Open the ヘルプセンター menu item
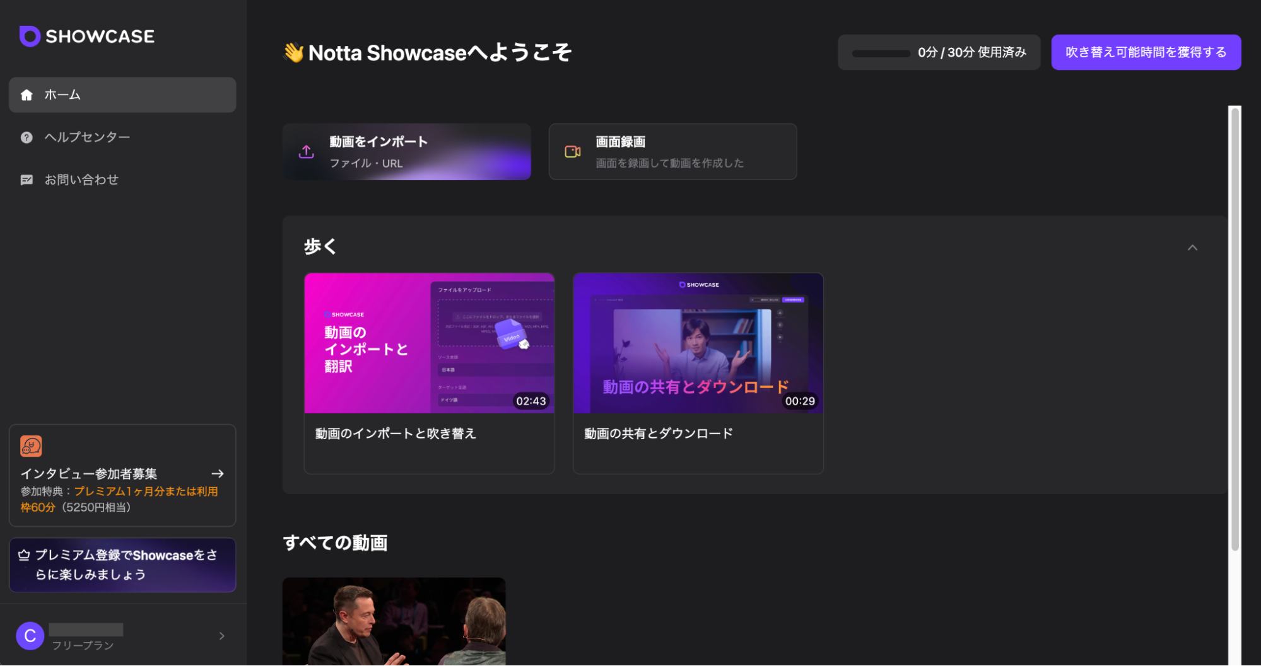1261x666 pixels. click(x=122, y=137)
